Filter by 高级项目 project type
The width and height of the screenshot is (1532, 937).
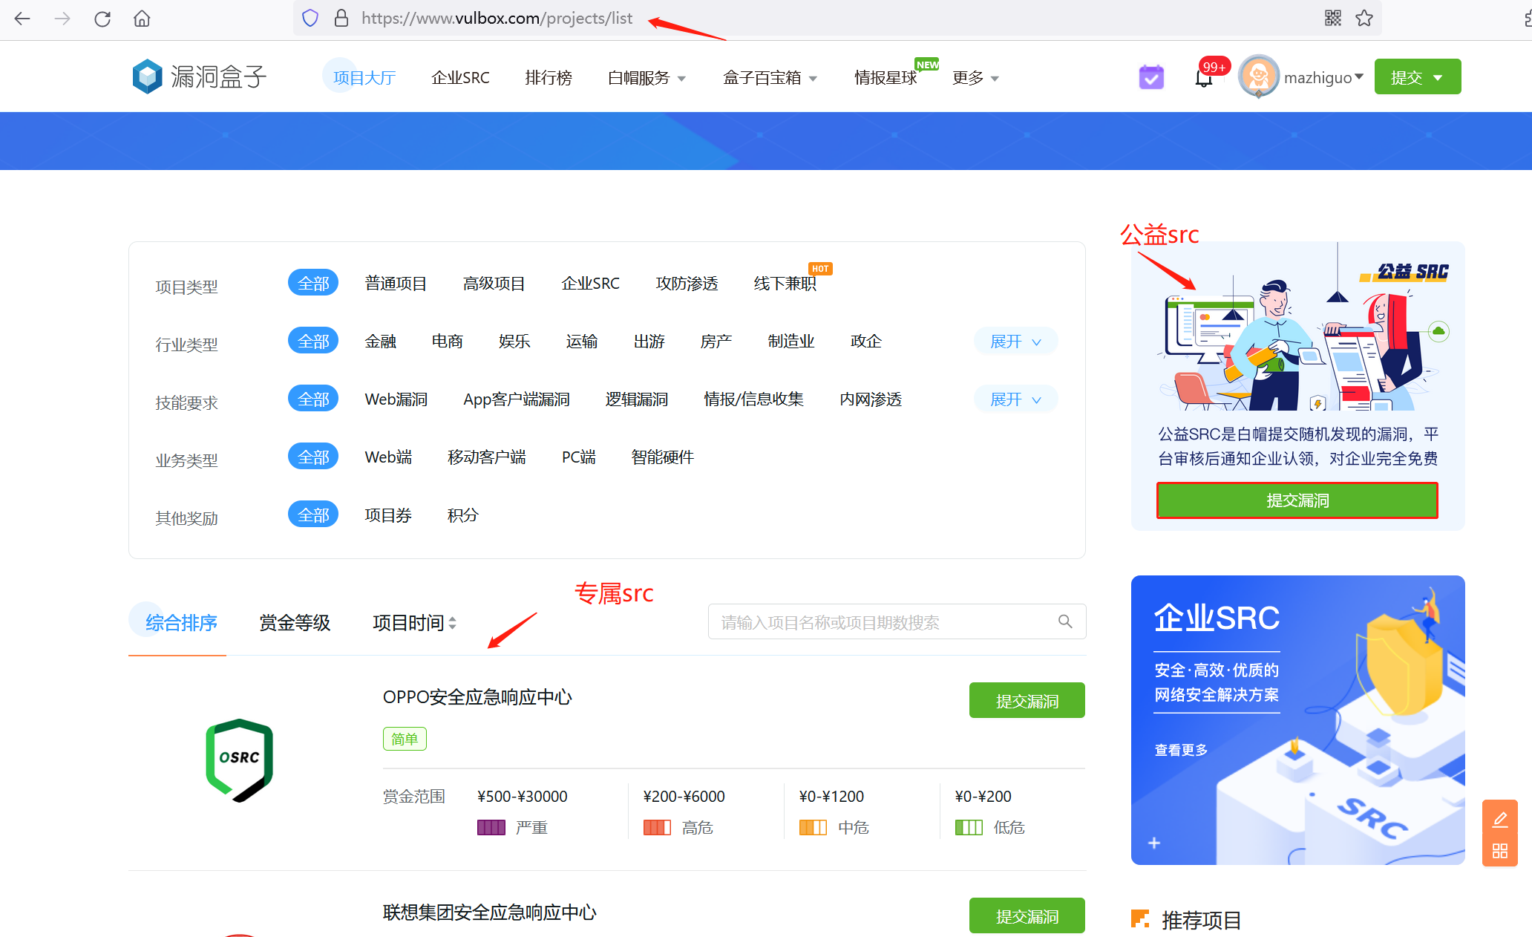pos(494,283)
